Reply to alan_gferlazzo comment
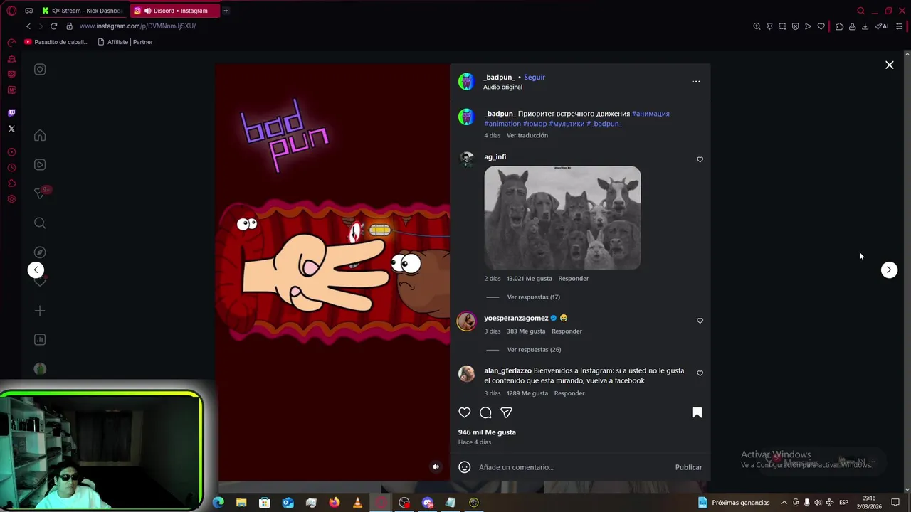 pyautogui.click(x=569, y=393)
